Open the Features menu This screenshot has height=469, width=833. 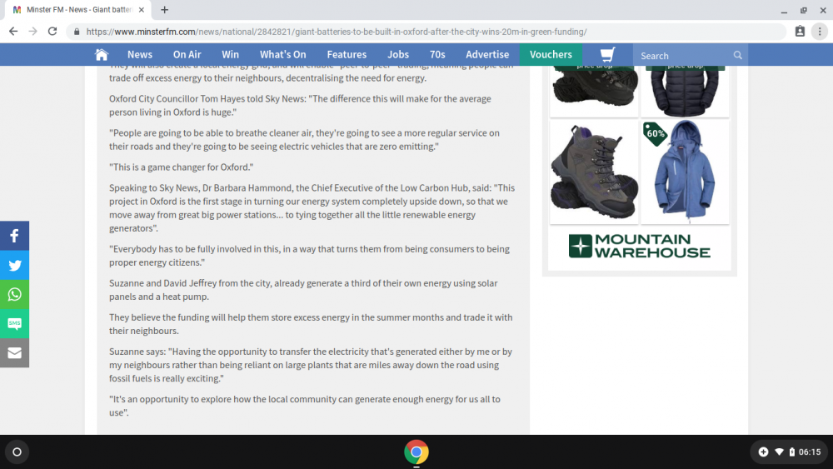tap(347, 55)
